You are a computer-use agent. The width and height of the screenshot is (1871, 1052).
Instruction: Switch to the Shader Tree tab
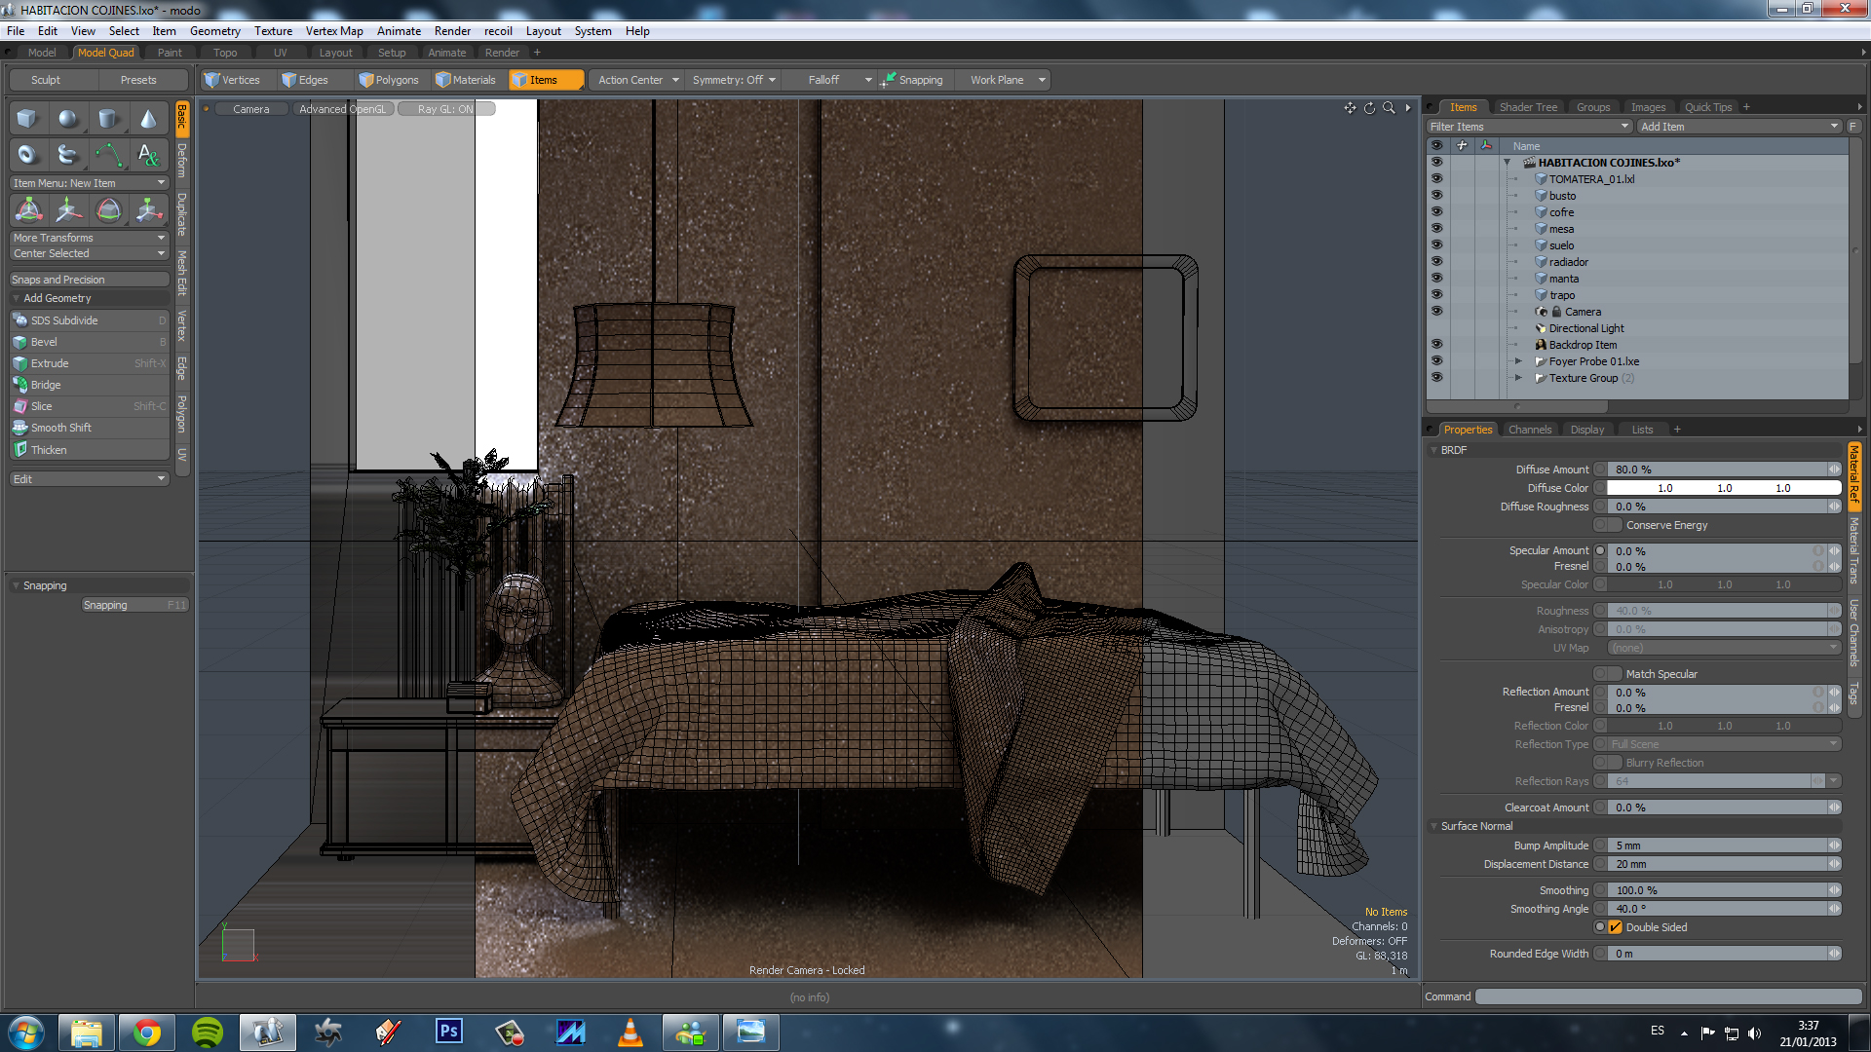click(x=1527, y=107)
